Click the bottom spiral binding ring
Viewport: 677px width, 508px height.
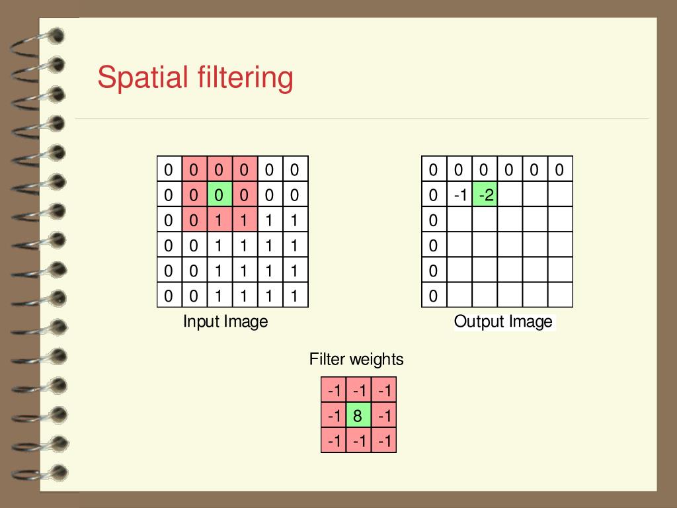coord(40,474)
